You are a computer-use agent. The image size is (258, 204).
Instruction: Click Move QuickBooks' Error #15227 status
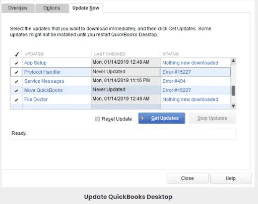pos(177,90)
